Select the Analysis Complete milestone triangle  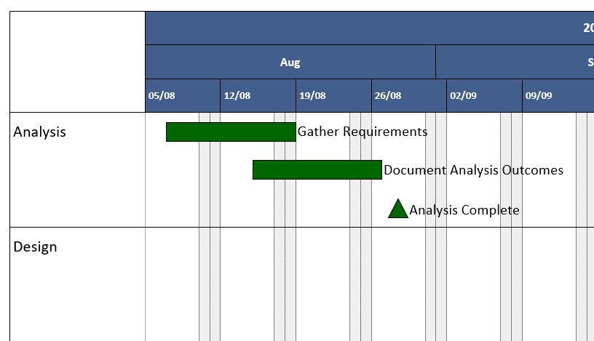pyautogui.click(x=397, y=210)
